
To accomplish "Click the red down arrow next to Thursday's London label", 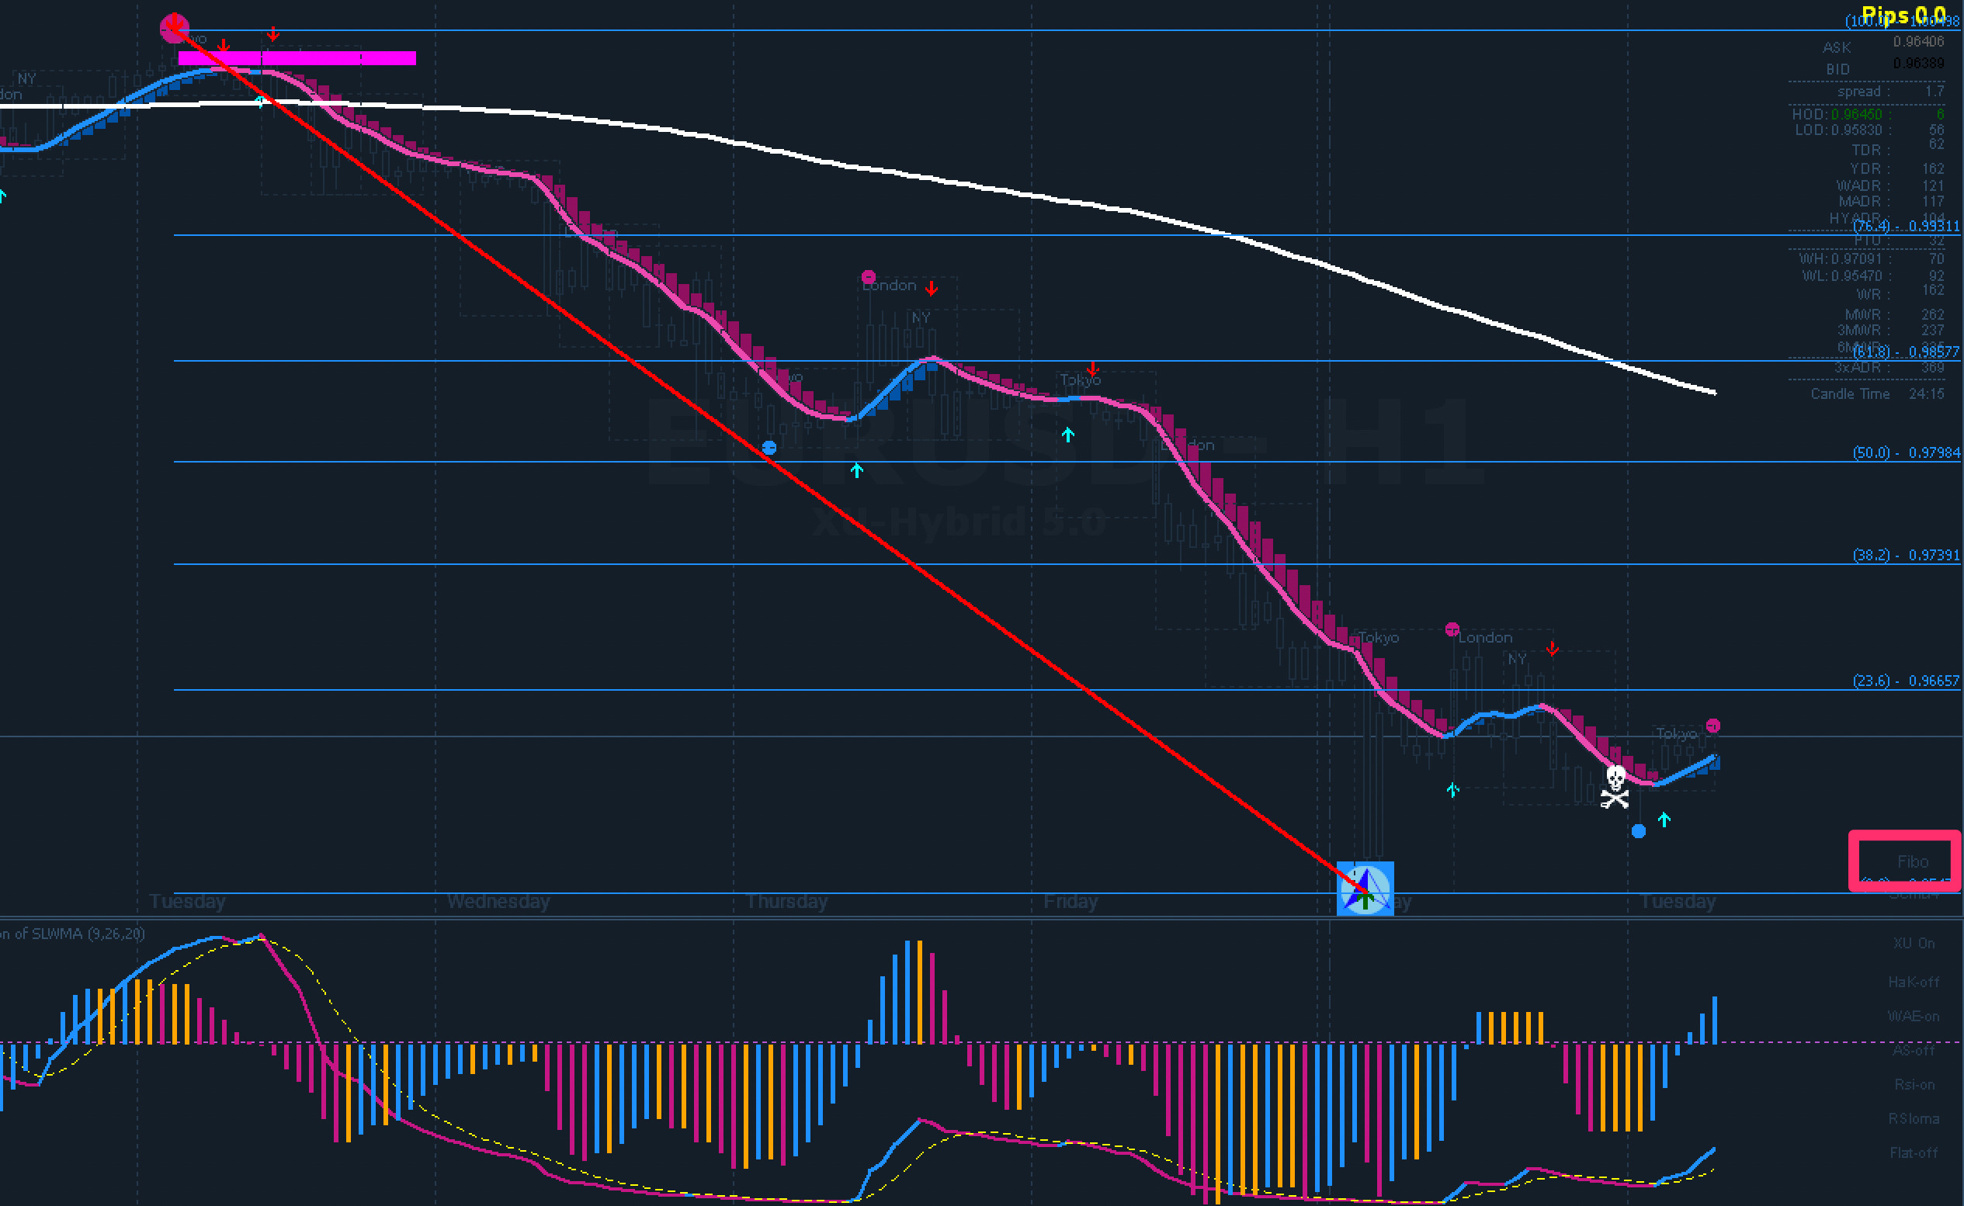I will [931, 287].
